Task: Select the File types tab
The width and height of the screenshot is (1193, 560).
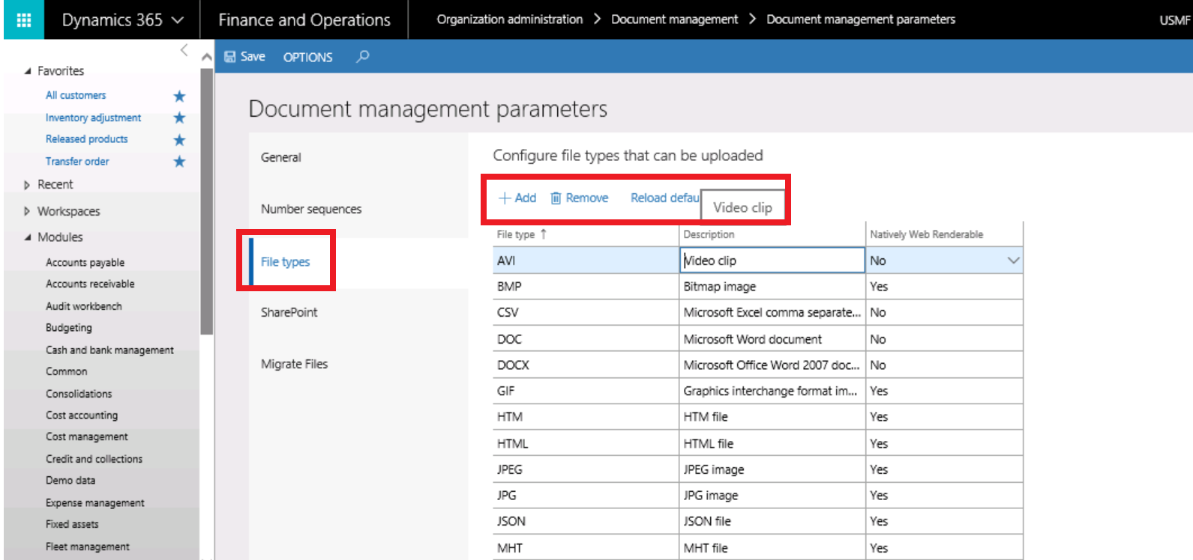Action: point(358,262)
